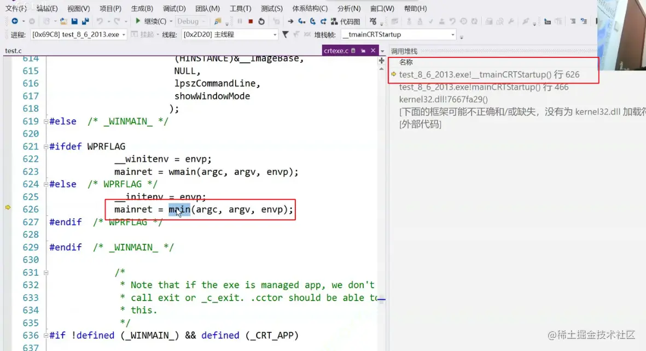
Task: Click the editor scrollbar up arrow
Action: click(x=381, y=69)
